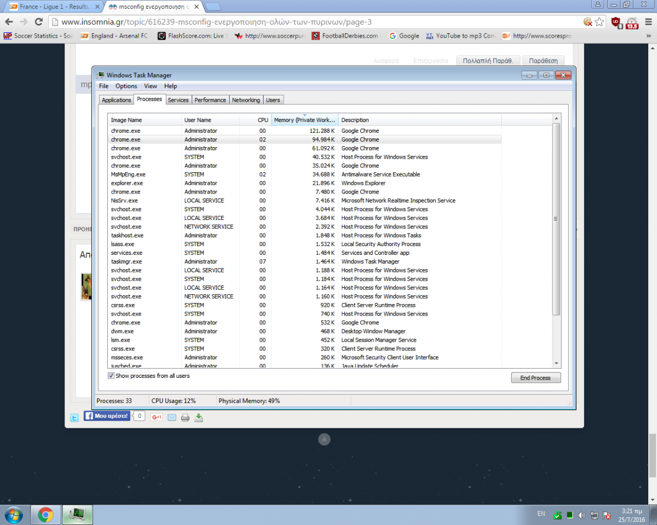Click the Twitter share icon below the post
This screenshot has width=657, height=525.
pos(74,418)
